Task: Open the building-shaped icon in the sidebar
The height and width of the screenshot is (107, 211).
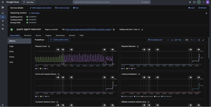Action: pos(3,29)
